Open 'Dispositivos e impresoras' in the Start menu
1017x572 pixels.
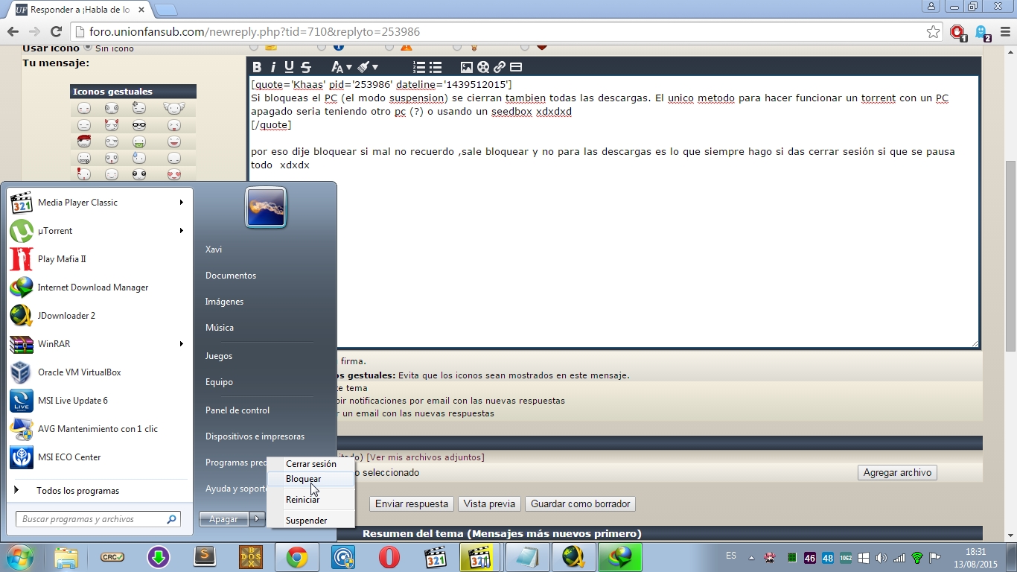coord(255,436)
